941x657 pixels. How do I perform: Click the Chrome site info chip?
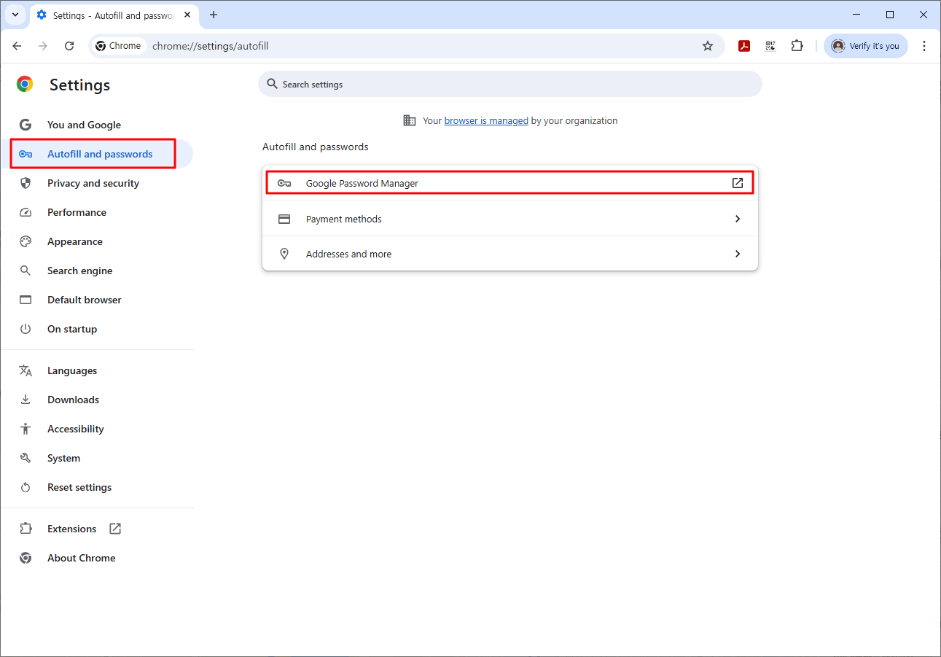click(x=119, y=46)
